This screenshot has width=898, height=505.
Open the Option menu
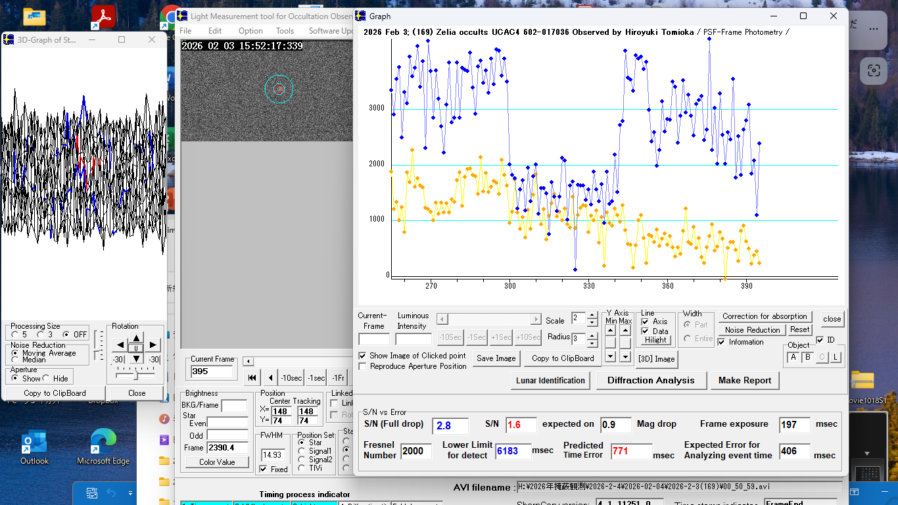[x=250, y=31]
